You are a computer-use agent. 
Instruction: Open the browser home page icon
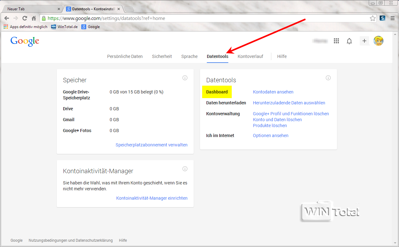coord(34,18)
